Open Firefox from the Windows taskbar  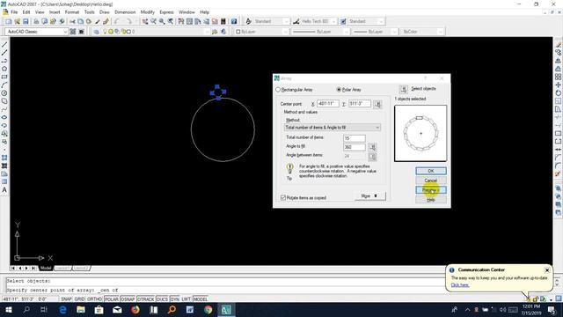(135, 309)
